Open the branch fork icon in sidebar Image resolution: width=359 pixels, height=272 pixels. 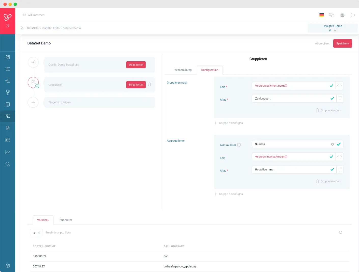[x=8, y=93]
